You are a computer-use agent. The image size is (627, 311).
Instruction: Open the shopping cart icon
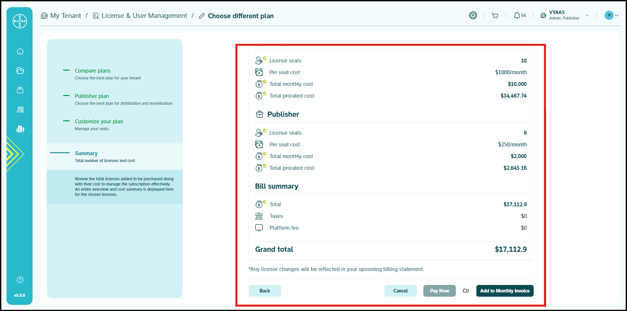pyautogui.click(x=495, y=16)
